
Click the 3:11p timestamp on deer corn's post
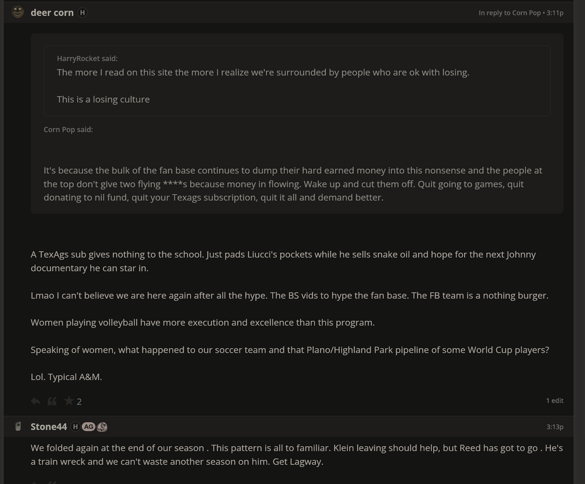coord(555,13)
